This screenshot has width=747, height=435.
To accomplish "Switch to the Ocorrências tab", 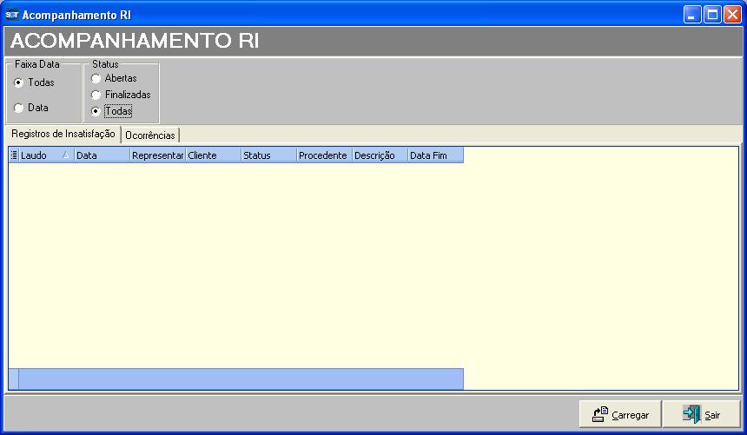I will pos(150,135).
